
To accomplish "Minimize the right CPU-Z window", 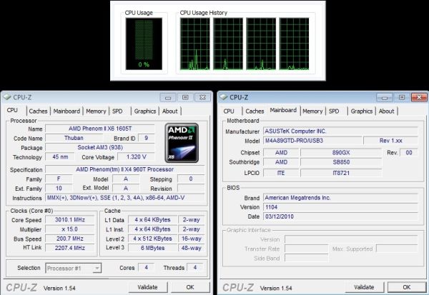I will click(x=385, y=98).
